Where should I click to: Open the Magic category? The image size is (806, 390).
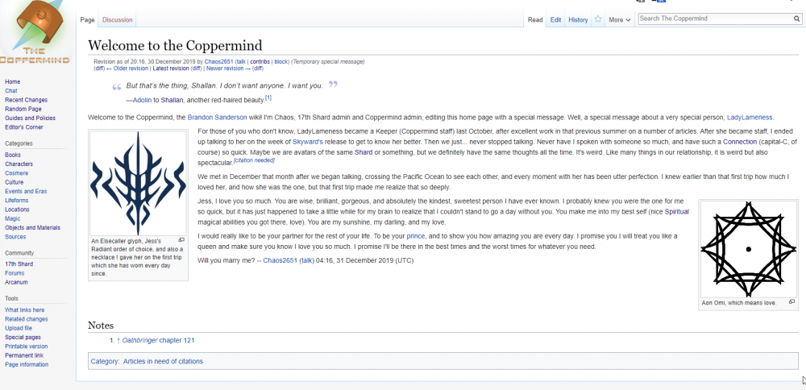pos(12,219)
